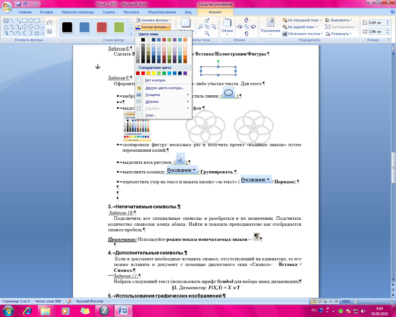Viewport: 396px width, 317px height.
Task: Pick standard red outline color
Action: 143,73
